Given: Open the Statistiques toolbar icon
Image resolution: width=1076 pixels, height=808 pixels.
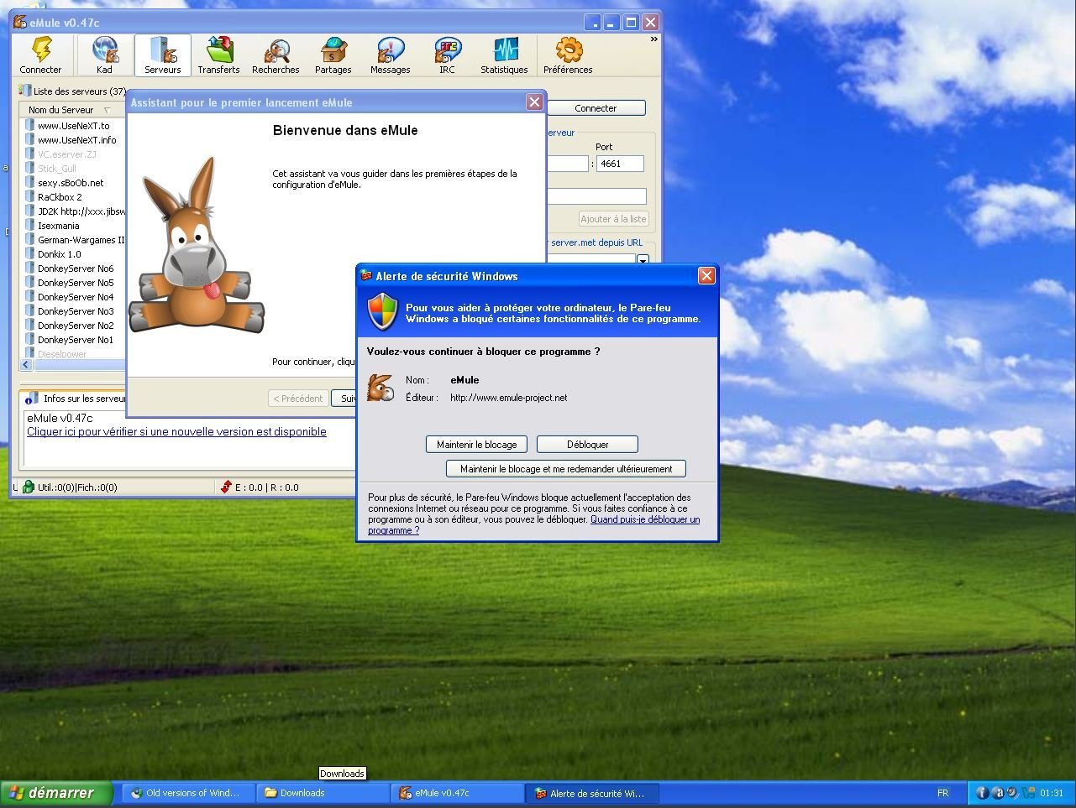Looking at the screenshot, I should coord(505,50).
